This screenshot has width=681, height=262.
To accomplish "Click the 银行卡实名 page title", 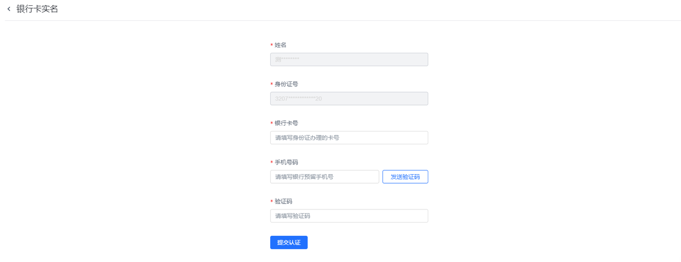I will pos(37,9).
